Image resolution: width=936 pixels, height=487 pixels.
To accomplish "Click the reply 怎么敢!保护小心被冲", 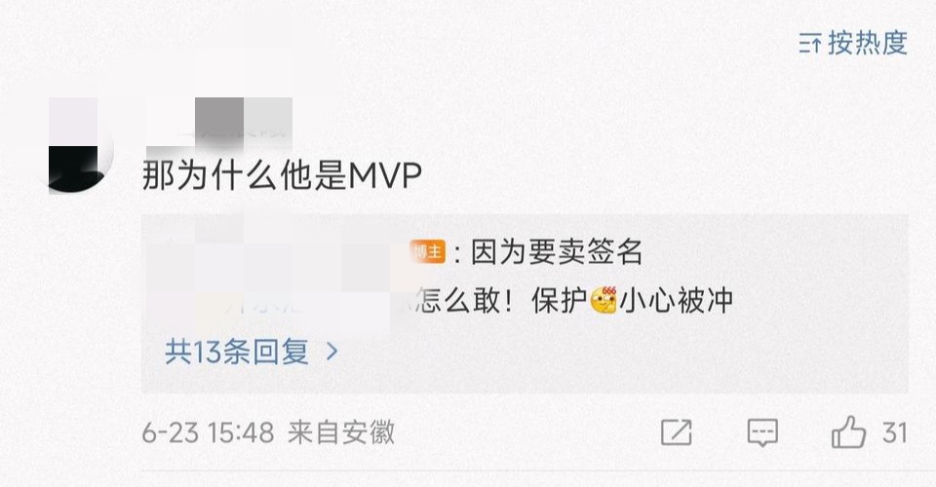I will coord(573,300).
